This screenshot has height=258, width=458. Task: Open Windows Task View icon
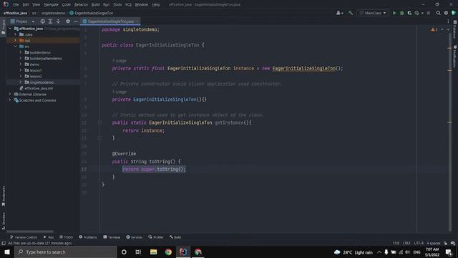coord(138,252)
